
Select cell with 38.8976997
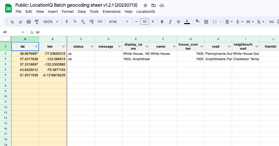click(x=25, y=54)
